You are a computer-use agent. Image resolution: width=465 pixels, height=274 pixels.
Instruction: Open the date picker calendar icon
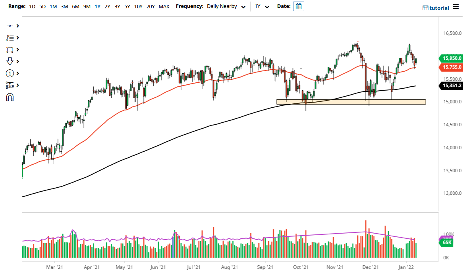[x=298, y=6]
